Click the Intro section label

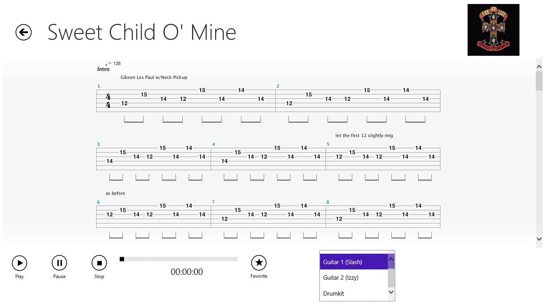(103, 69)
